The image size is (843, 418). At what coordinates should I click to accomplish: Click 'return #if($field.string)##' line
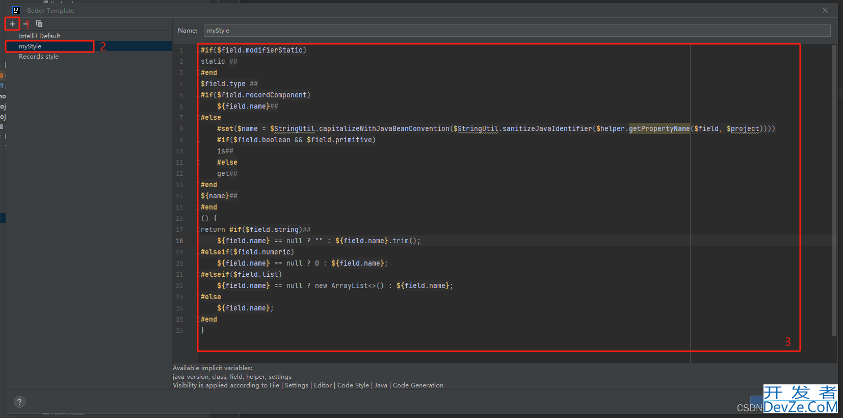pyautogui.click(x=255, y=229)
